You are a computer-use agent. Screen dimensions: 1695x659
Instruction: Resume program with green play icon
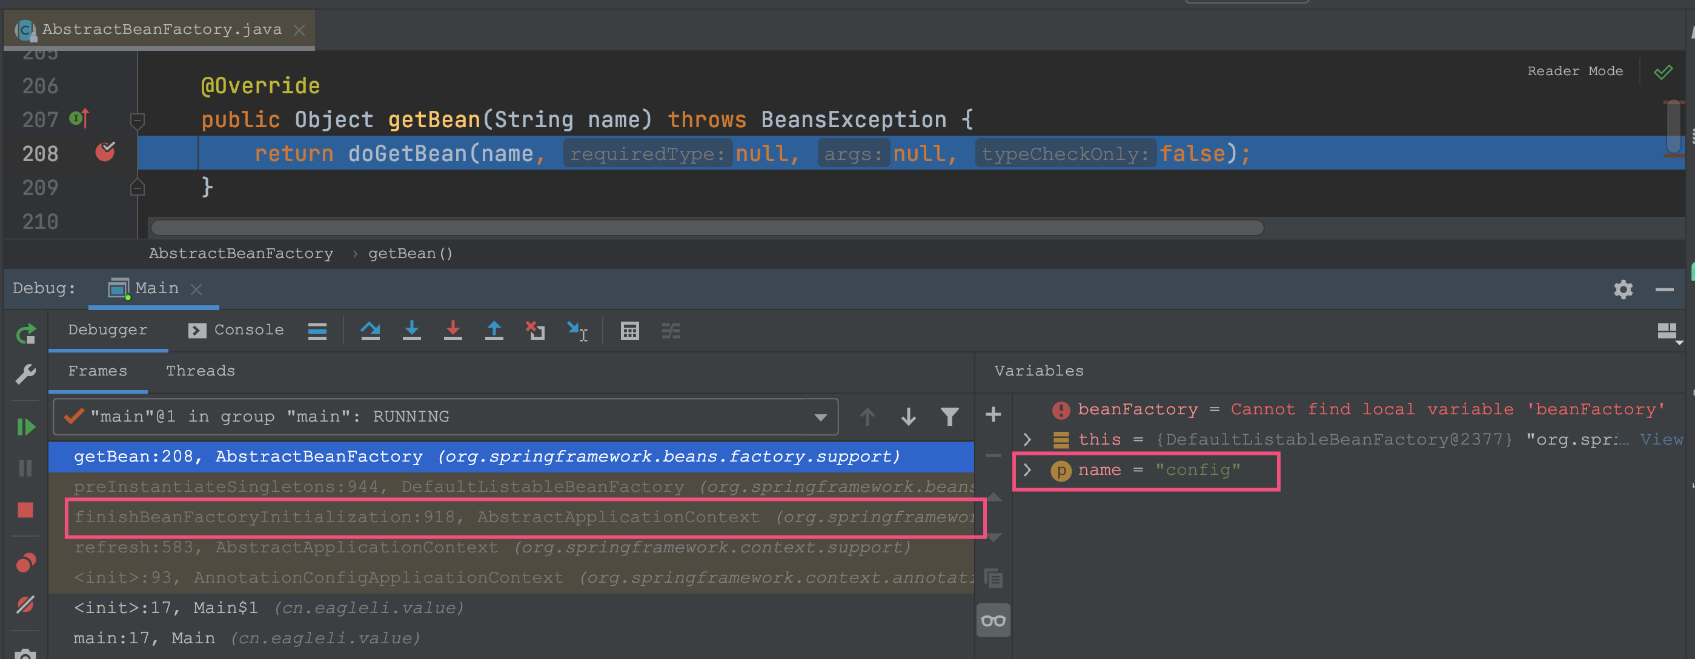point(25,428)
